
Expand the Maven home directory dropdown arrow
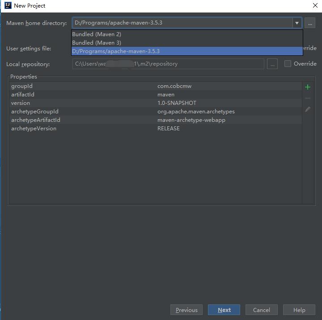(x=297, y=23)
